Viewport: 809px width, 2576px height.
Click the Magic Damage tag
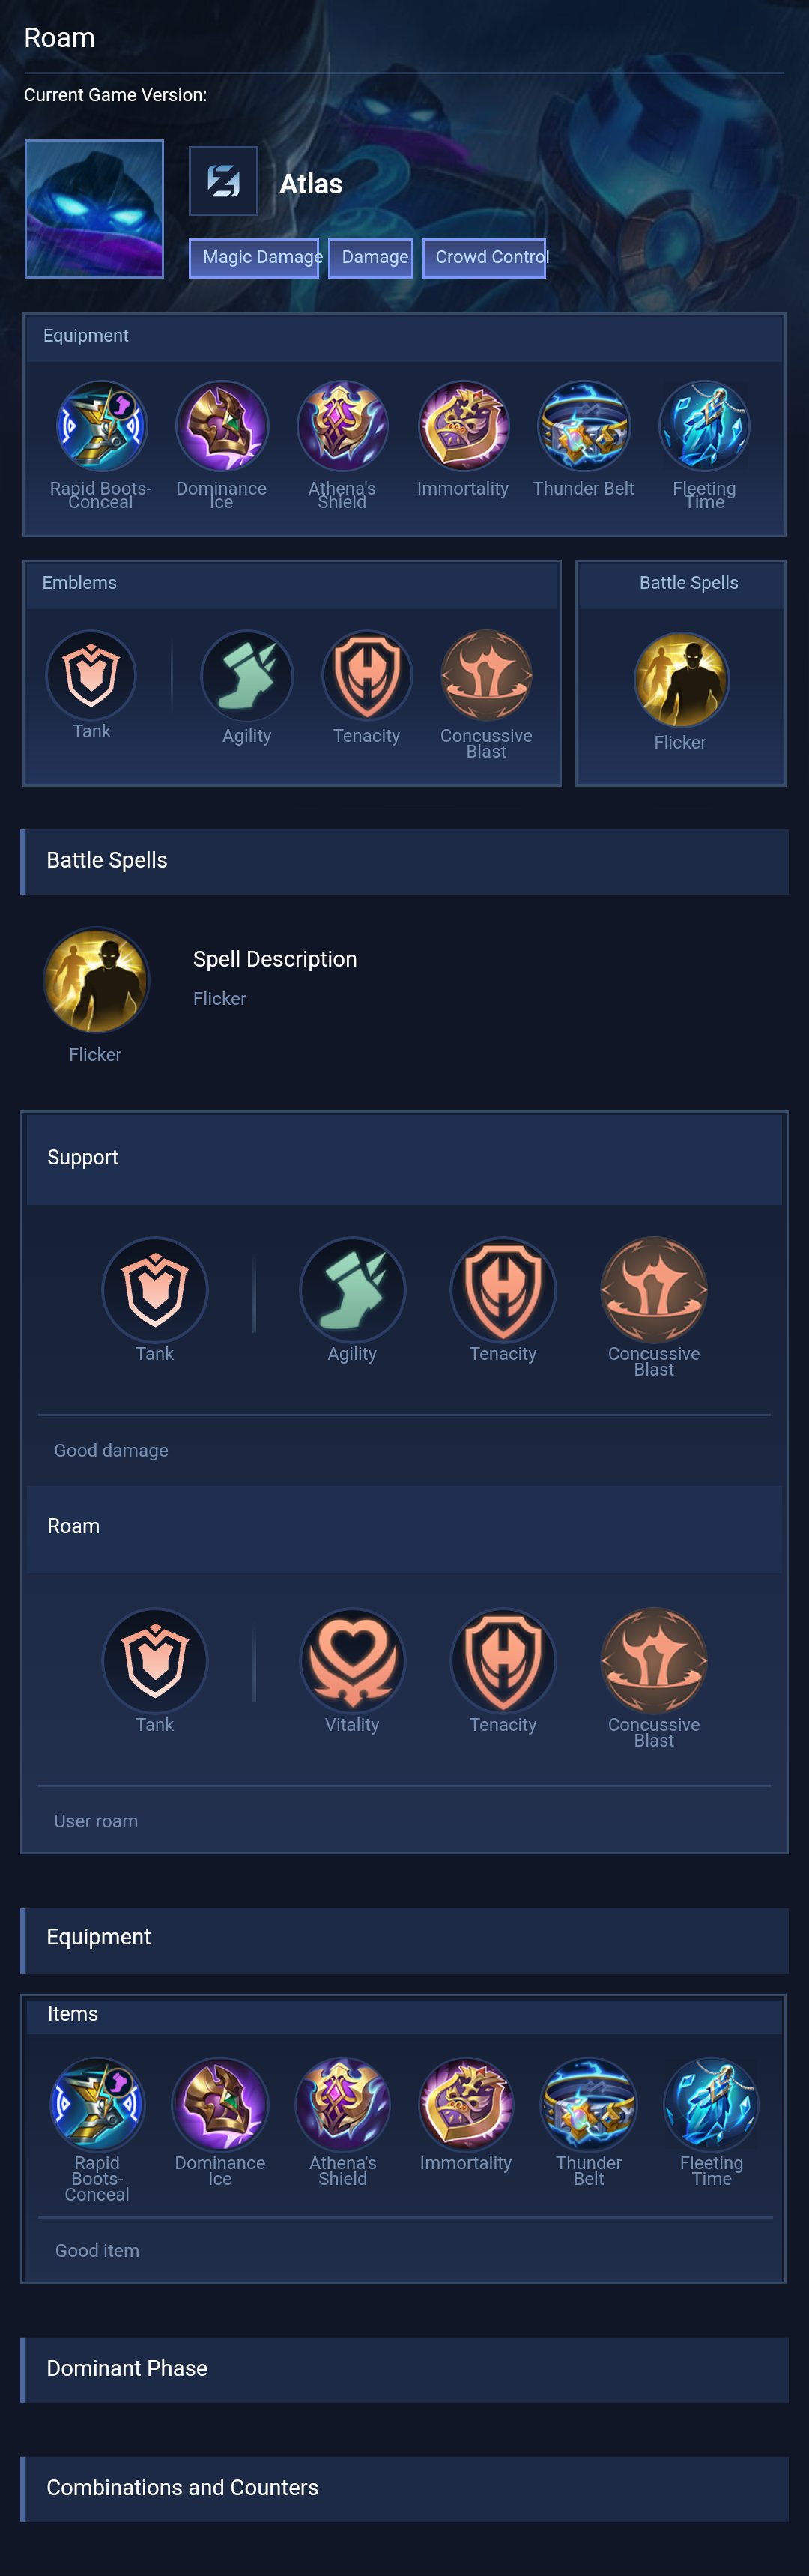(254, 258)
